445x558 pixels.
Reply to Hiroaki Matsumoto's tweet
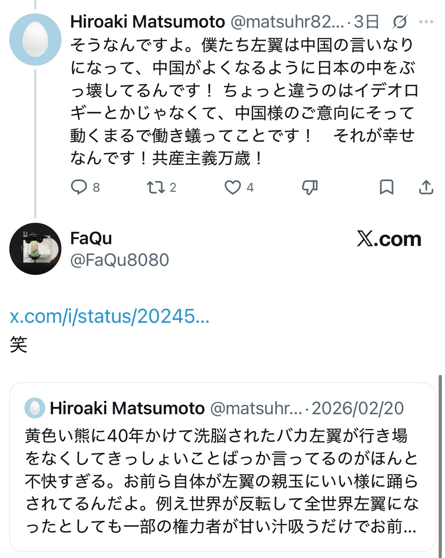click(x=79, y=187)
